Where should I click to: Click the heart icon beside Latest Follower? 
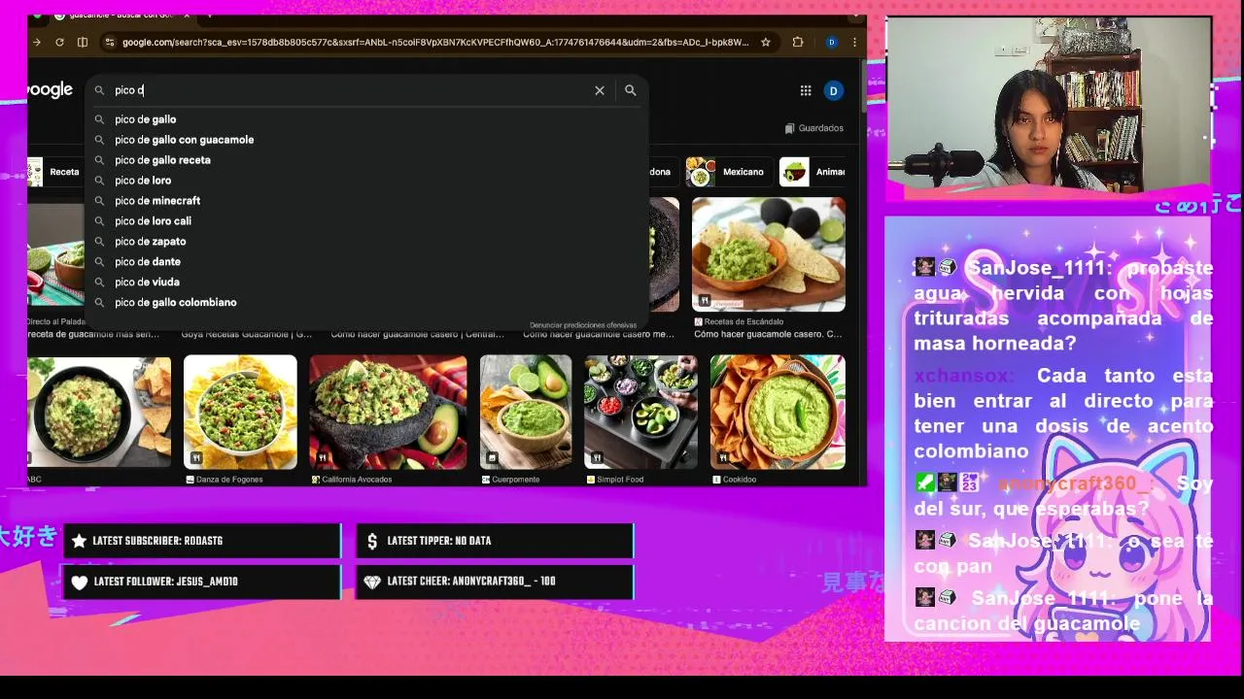(x=80, y=582)
